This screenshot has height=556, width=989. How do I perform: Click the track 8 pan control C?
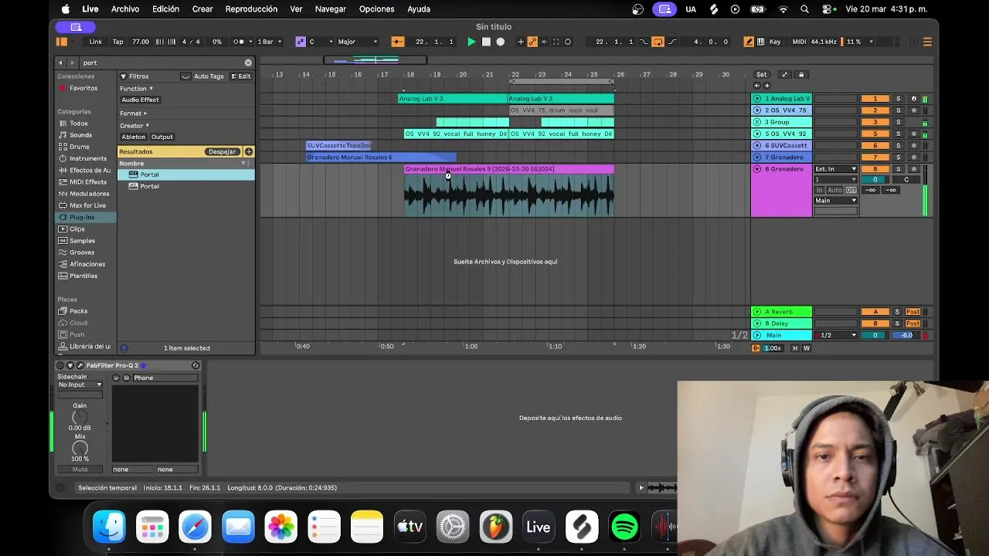tap(906, 180)
